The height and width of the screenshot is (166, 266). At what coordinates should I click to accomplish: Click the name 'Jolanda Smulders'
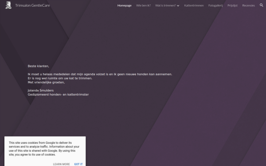click(x=41, y=90)
